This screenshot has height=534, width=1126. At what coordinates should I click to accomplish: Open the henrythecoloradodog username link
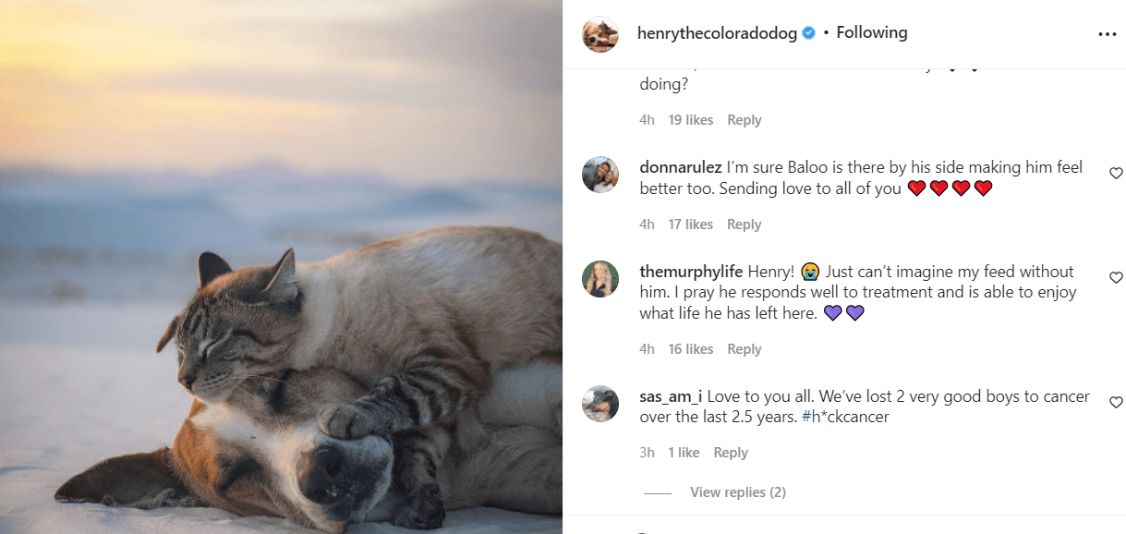[x=718, y=33]
